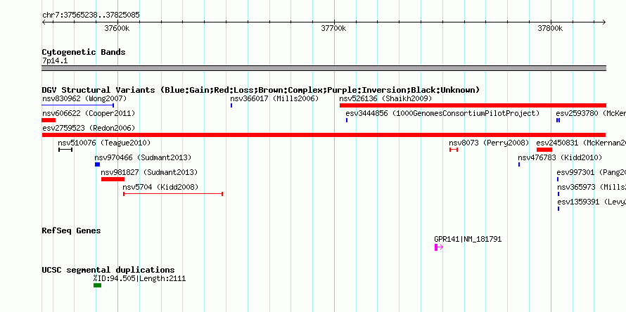
Task: Open the GPR141|NM_181791 gene label
Action: click(468, 240)
